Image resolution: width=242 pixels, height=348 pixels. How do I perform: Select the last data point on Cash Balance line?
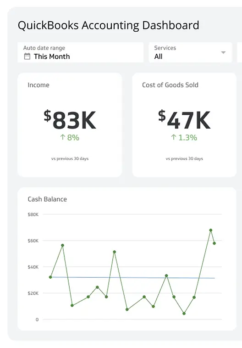214,243
